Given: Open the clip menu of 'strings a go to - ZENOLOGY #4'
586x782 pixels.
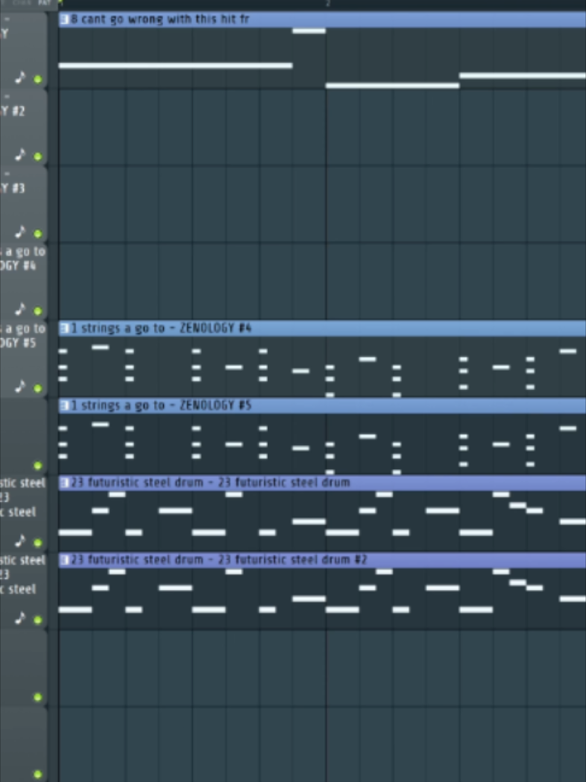Looking at the screenshot, I should 64,328.
